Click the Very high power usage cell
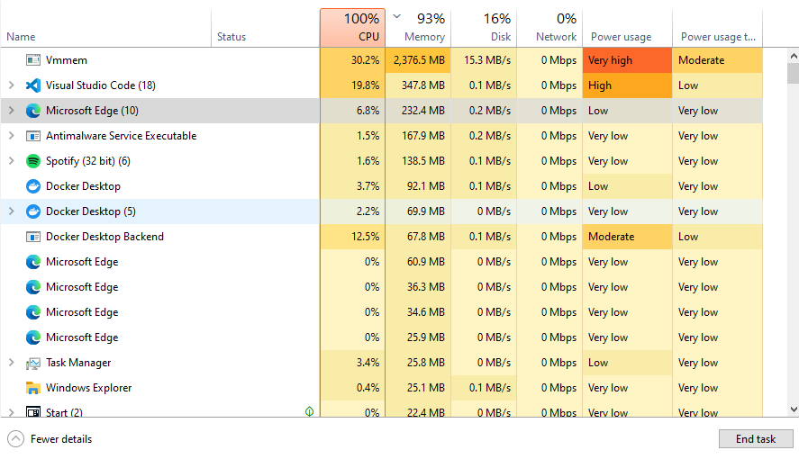The width and height of the screenshot is (799, 459). coord(627,60)
